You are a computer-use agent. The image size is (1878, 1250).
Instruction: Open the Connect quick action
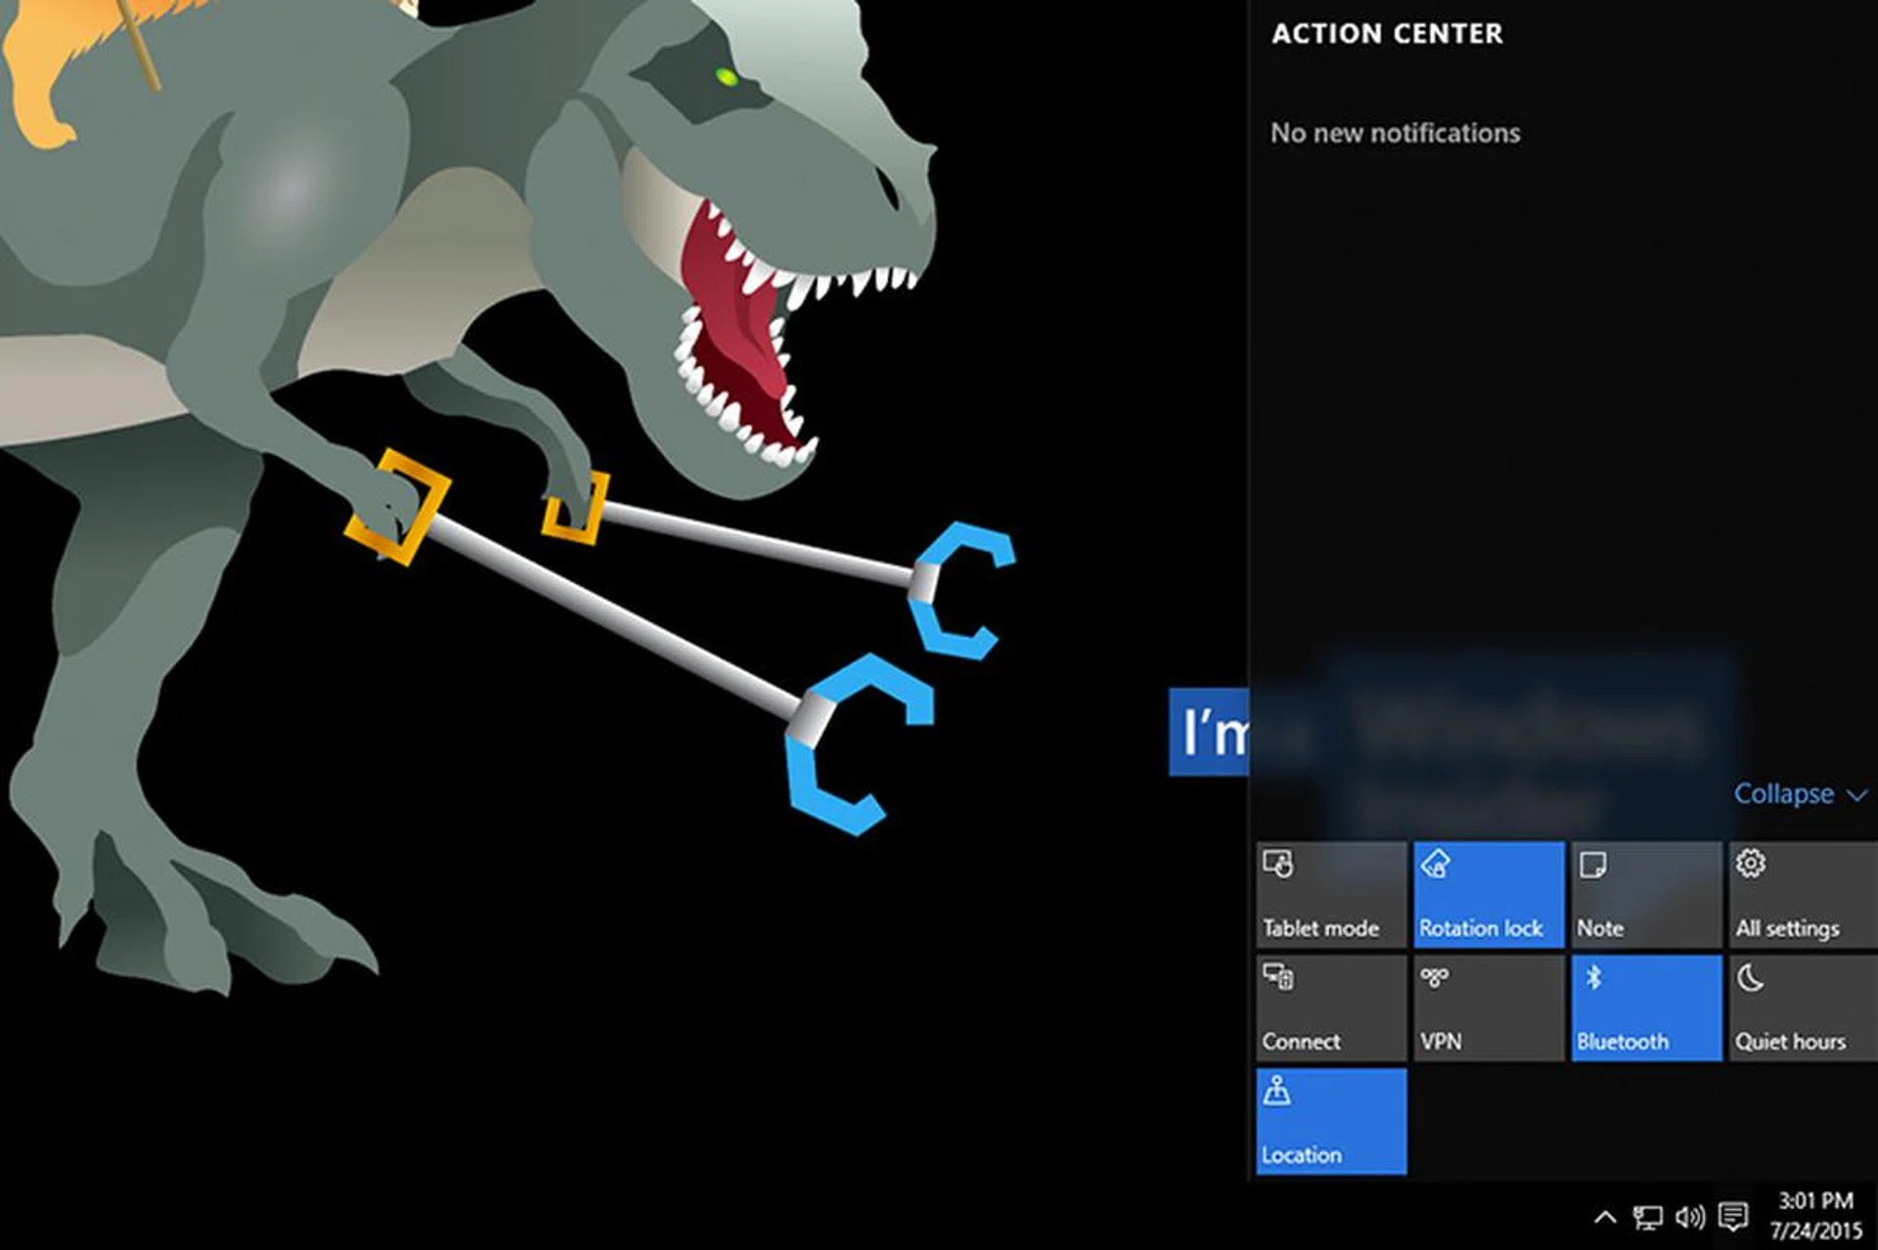coord(1330,1007)
